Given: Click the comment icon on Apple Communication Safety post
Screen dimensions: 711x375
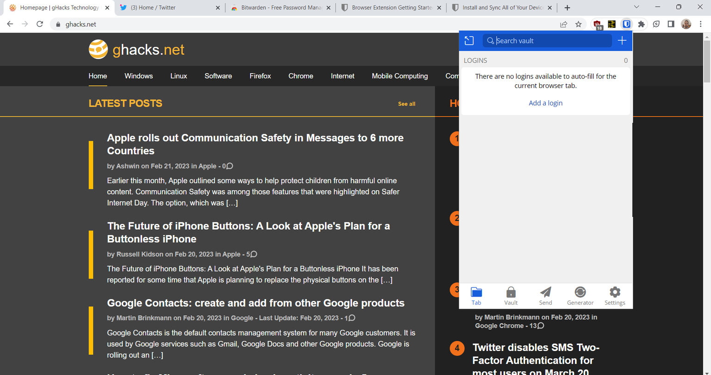Looking at the screenshot, I should click(x=230, y=166).
